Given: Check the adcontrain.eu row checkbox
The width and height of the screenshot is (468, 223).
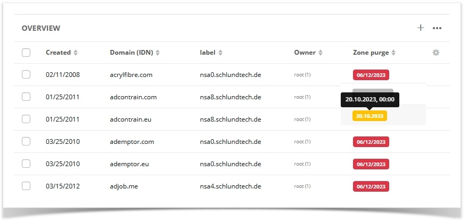Looking at the screenshot, I should coord(26,119).
